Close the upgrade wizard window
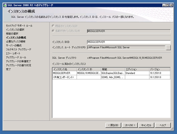 pos(171,5)
